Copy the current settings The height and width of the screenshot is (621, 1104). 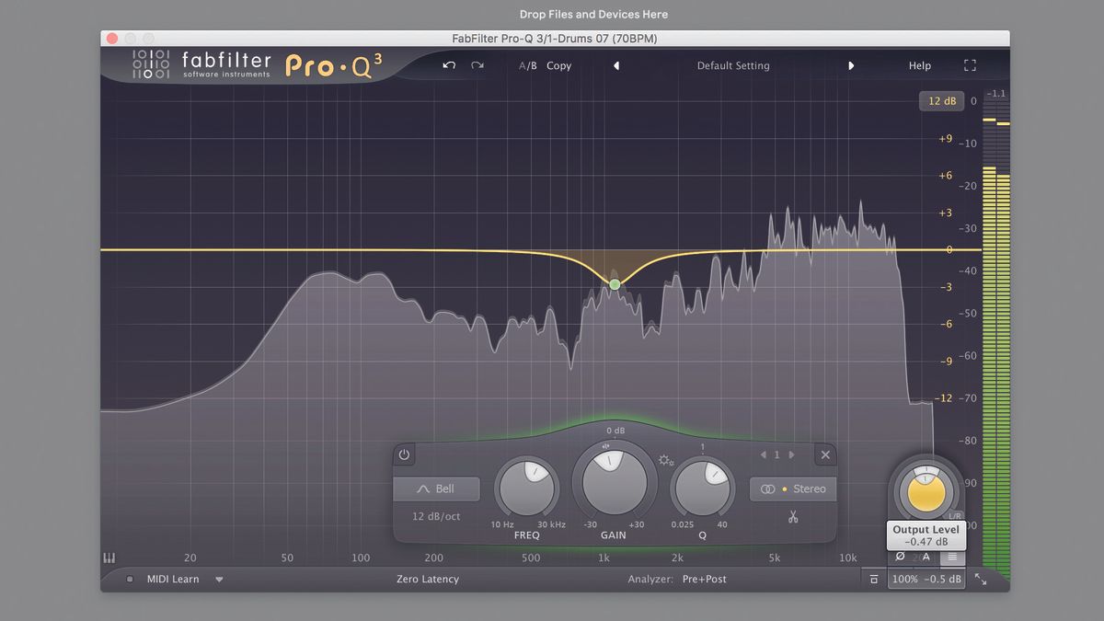(559, 65)
